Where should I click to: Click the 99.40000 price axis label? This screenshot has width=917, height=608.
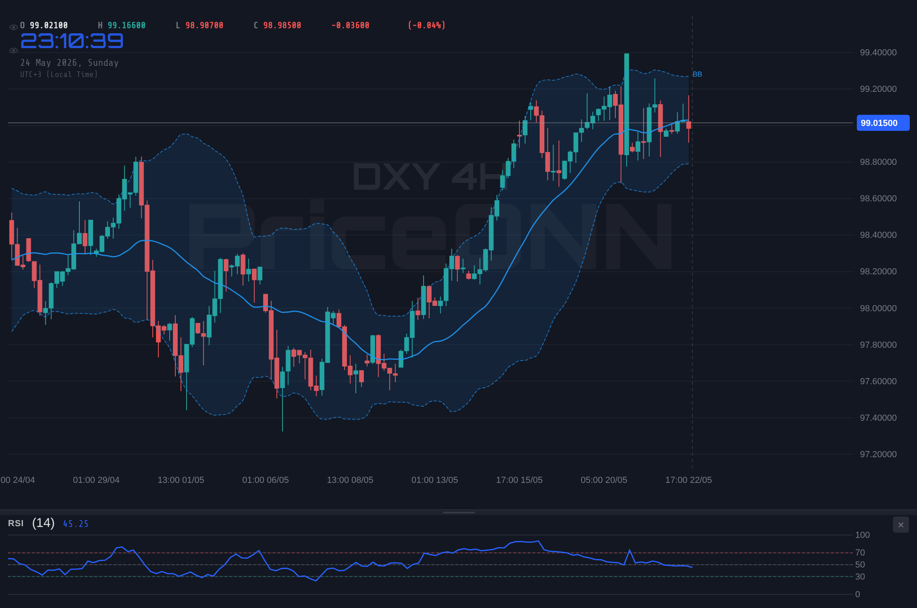point(878,53)
